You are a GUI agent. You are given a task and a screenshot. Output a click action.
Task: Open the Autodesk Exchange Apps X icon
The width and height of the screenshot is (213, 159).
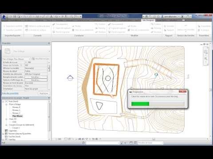(182, 16)
